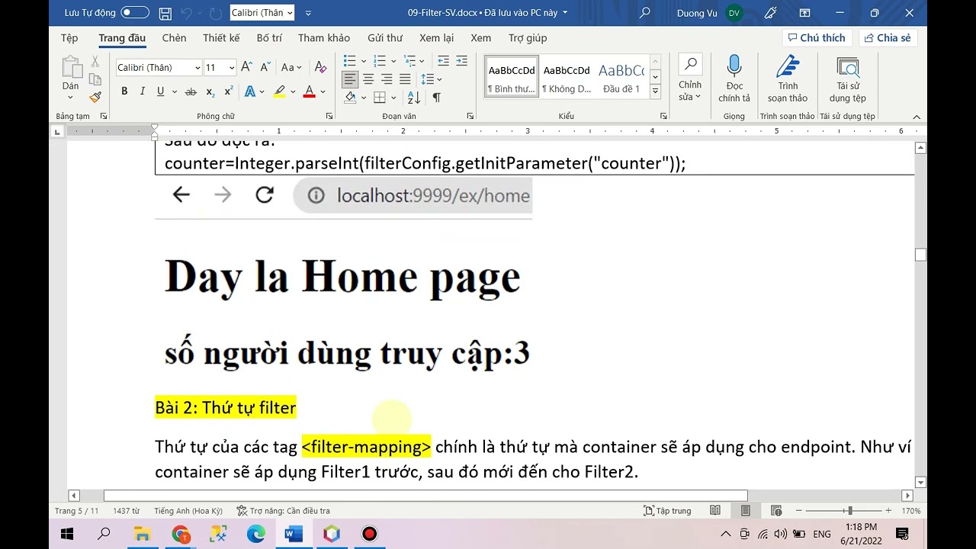The image size is (976, 549).
Task: Click the borders icon
Action: pos(381,98)
